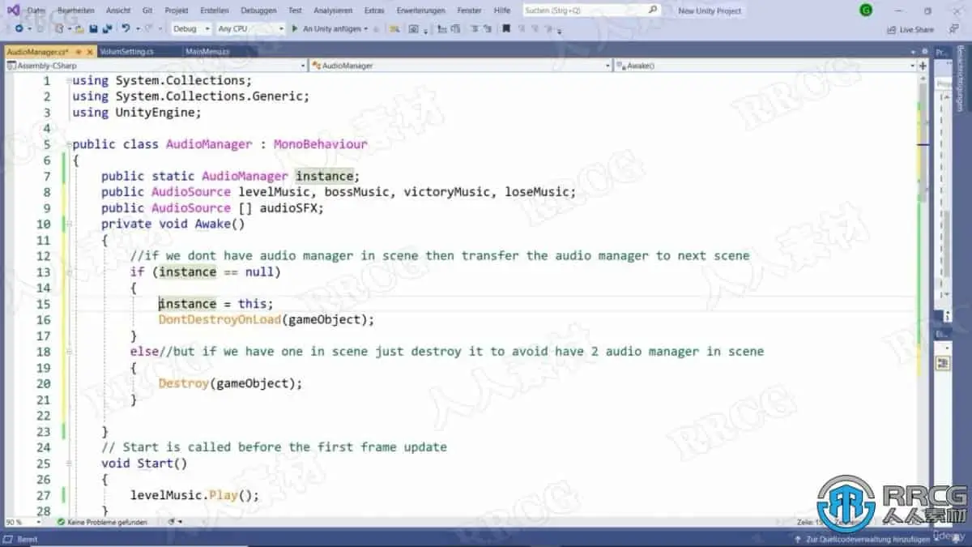Open the active documents list dropdown arrow
The image size is (972, 547).
(913, 51)
